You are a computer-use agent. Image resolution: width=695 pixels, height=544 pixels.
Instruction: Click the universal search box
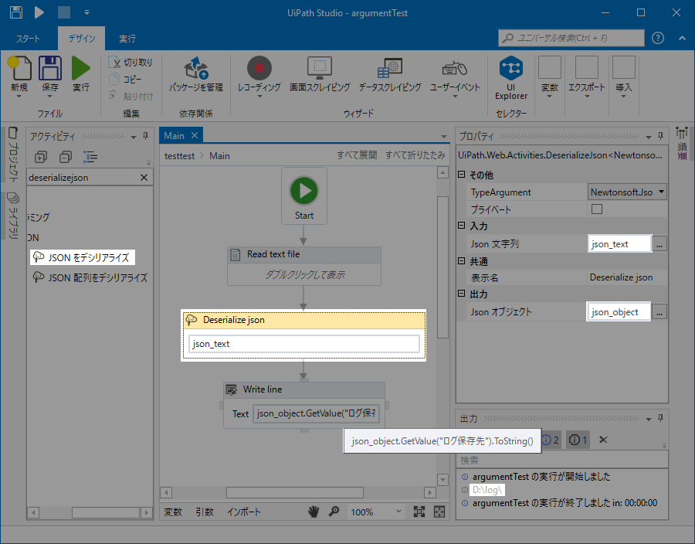(x=571, y=38)
